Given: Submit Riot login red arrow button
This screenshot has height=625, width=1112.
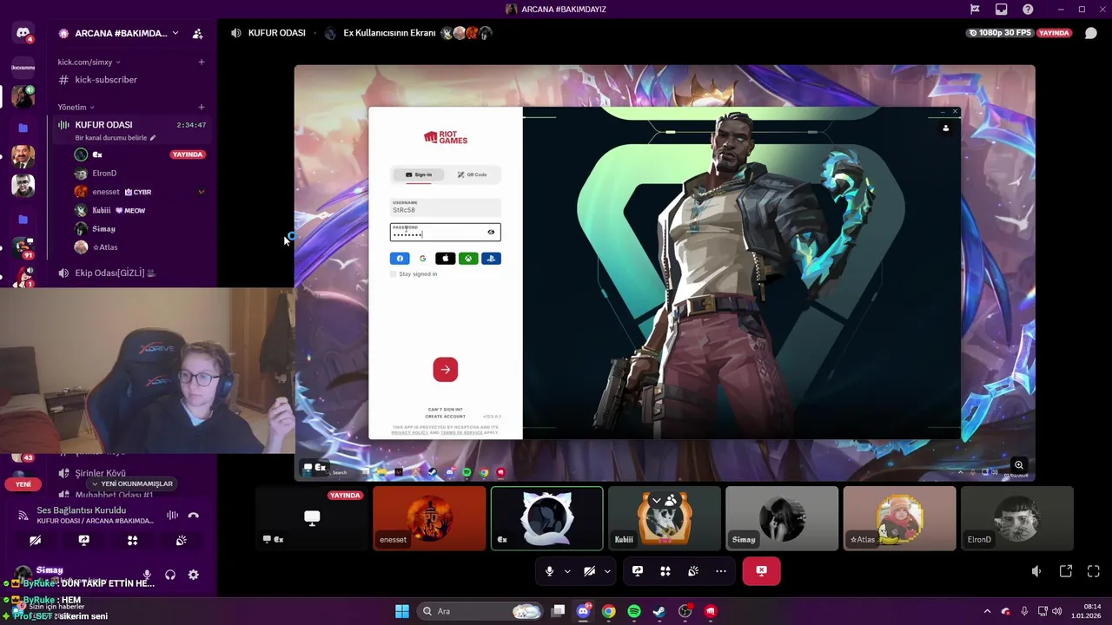Looking at the screenshot, I should click(446, 370).
